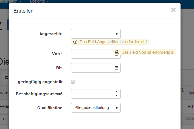Open the calendar picker for Bis field
Image resolution: width=194 pixels, height=129 pixels.
[x=117, y=68]
